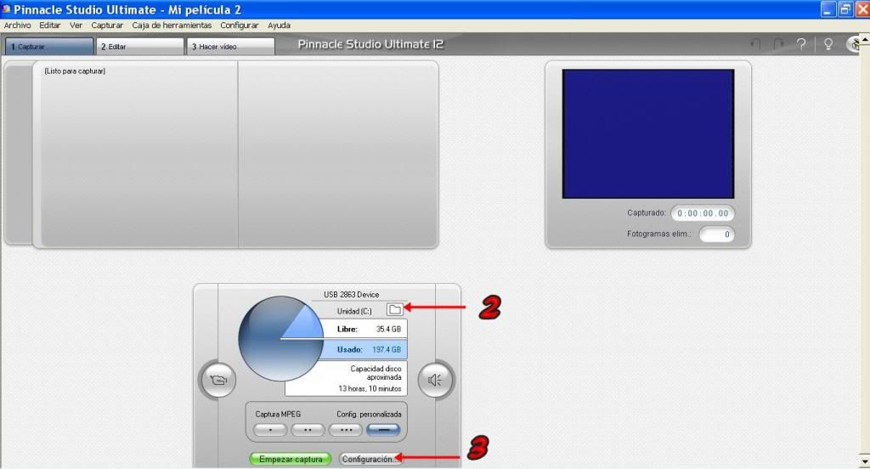Click the Pinnacle Studio title bar icon
The image size is (870, 469).
(7, 9)
